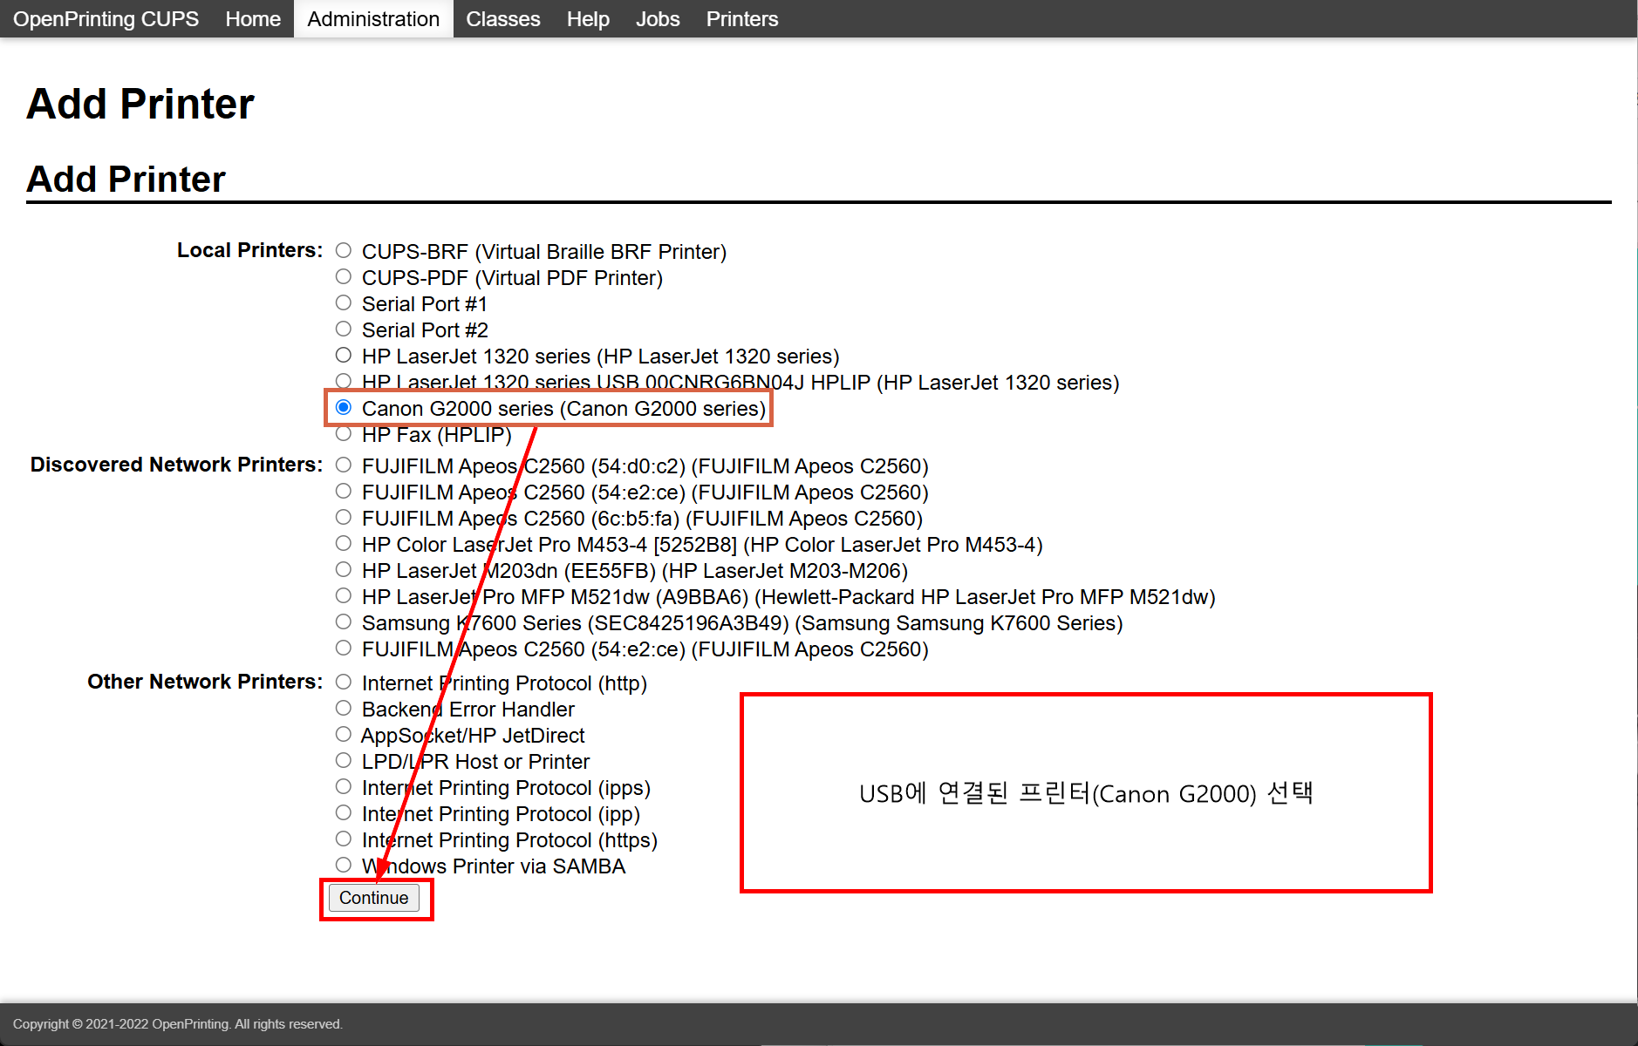This screenshot has width=1638, height=1046.
Task: Choose Serial Port #1 radio button
Action: [344, 303]
